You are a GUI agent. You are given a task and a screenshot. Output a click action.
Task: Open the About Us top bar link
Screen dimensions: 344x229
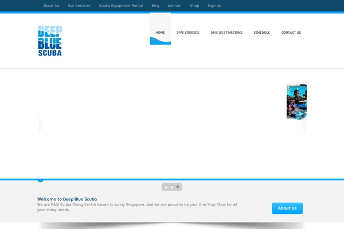51,6
